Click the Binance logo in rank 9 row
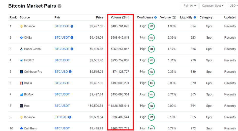 click(21, 117)
